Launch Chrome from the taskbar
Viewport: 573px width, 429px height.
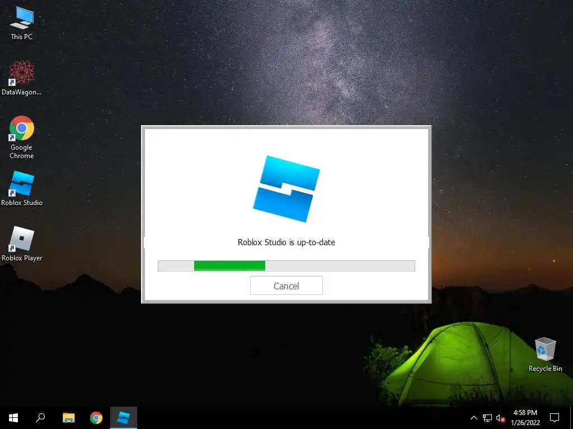coord(96,418)
